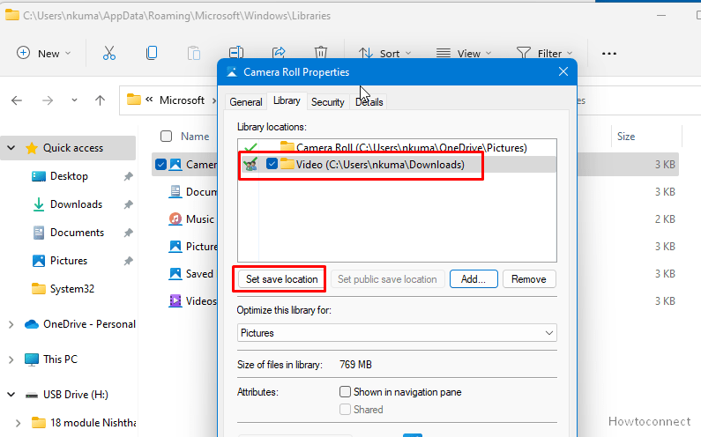This screenshot has height=437, width=701.
Task: Click the Add... button
Action: [x=474, y=279]
